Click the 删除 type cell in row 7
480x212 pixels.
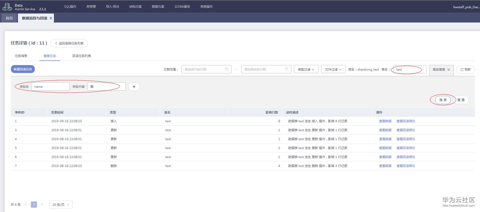coord(114,166)
